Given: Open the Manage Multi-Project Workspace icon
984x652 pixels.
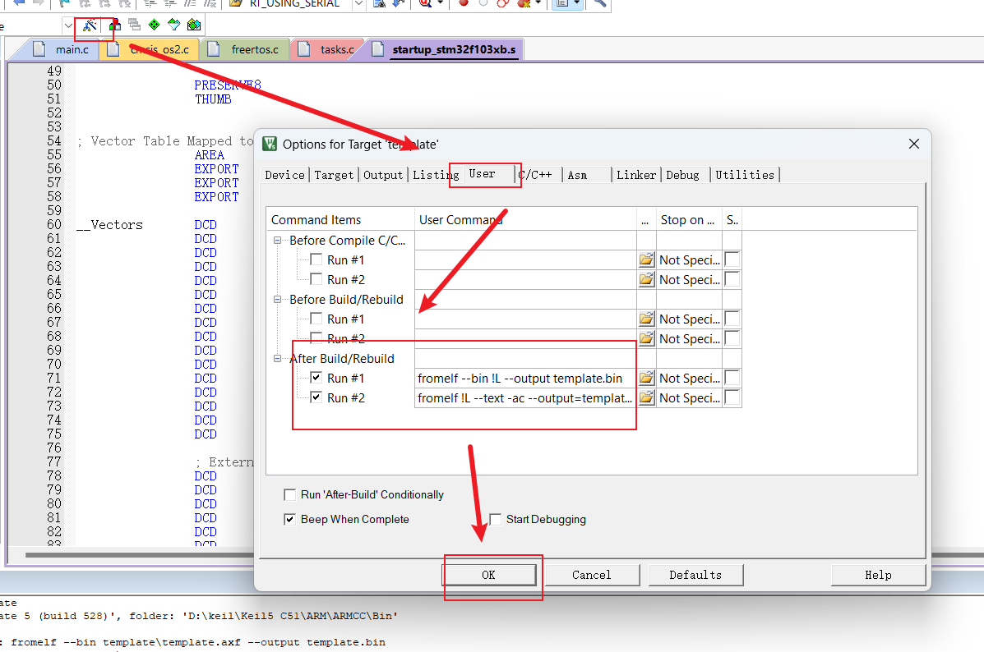Looking at the screenshot, I should tap(134, 25).
